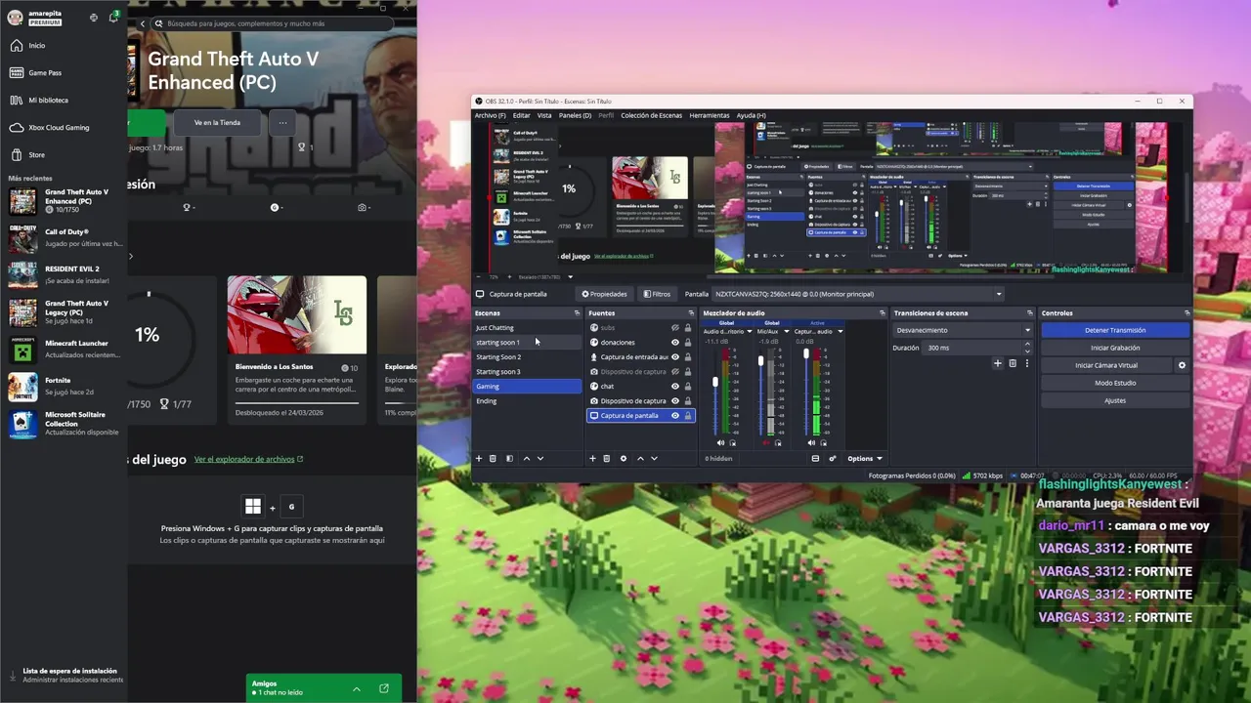Click Iniciar Grabación button
1251x703 pixels.
[1115, 348]
